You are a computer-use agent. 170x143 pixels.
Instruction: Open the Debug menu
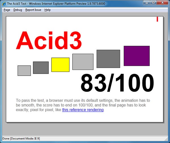(18, 10)
